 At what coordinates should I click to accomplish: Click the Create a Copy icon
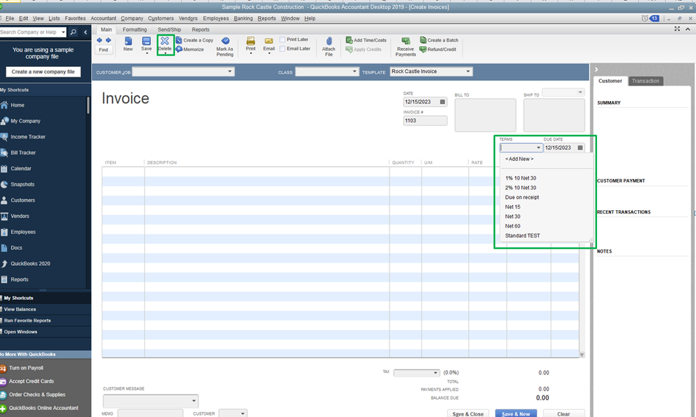179,40
